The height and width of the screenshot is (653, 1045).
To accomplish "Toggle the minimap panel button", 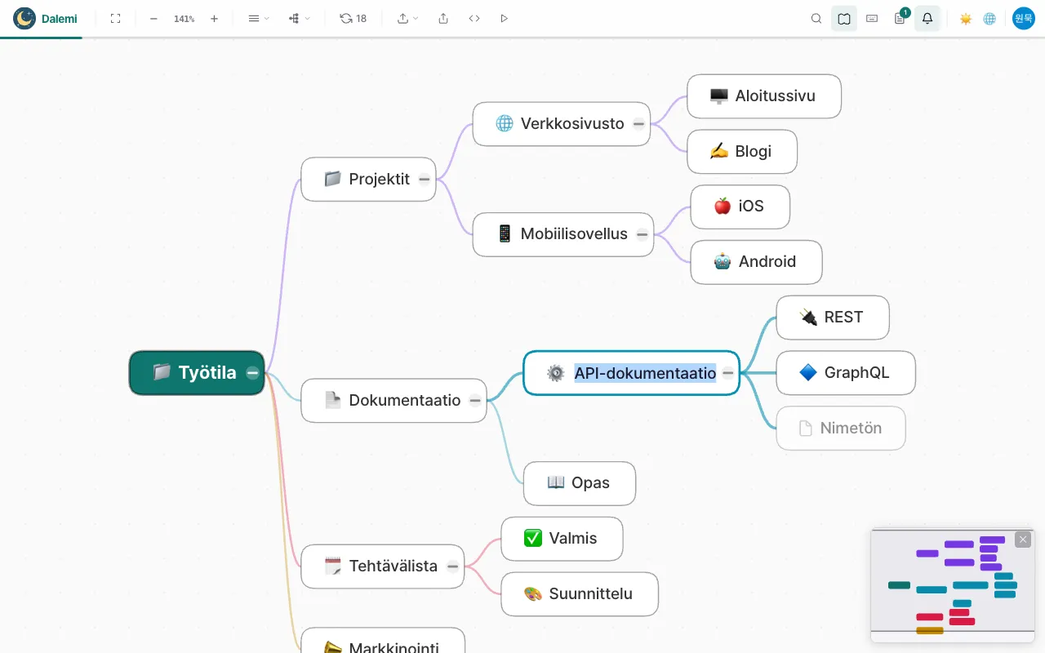I will tap(844, 18).
